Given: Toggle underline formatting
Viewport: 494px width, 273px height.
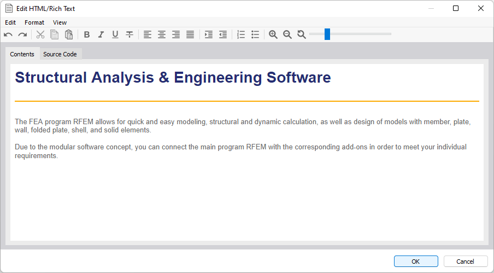Looking at the screenshot, I should coord(115,34).
